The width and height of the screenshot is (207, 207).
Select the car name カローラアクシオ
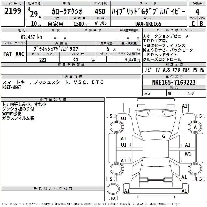click(x=67, y=11)
